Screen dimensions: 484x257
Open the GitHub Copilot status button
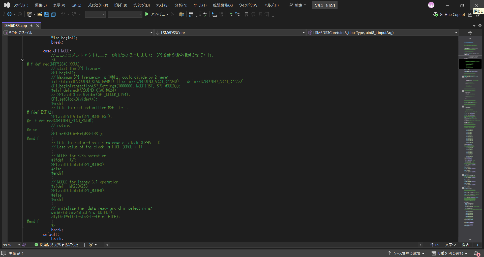pos(449,15)
